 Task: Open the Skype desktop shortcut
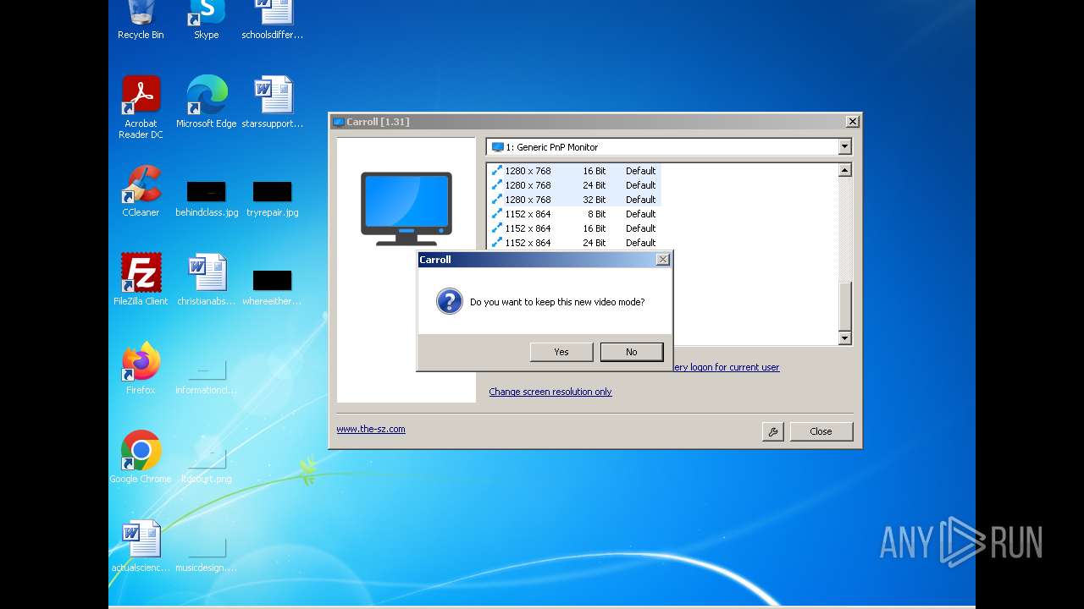207,20
